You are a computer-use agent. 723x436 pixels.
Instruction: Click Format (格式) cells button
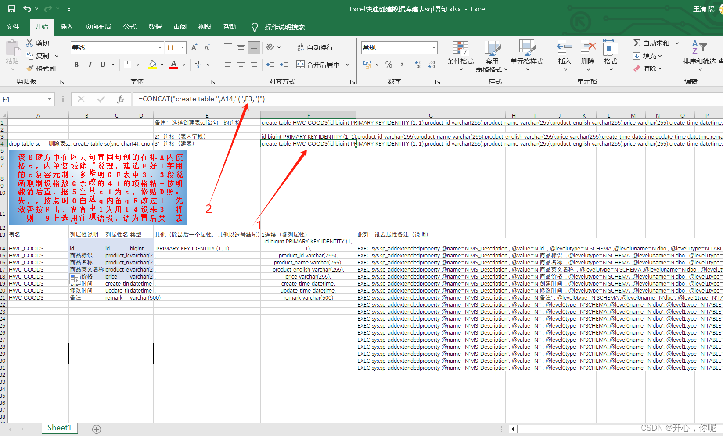(611, 55)
